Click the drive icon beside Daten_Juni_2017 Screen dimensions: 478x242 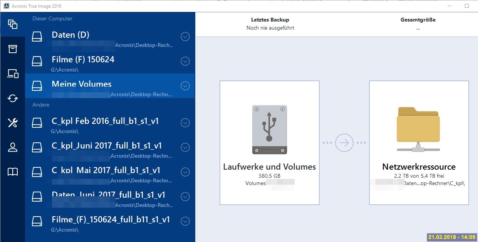pyautogui.click(x=37, y=197)
